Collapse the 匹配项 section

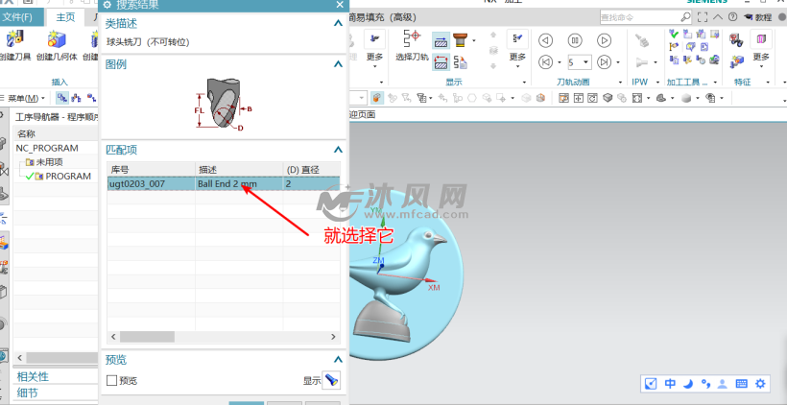338,150
